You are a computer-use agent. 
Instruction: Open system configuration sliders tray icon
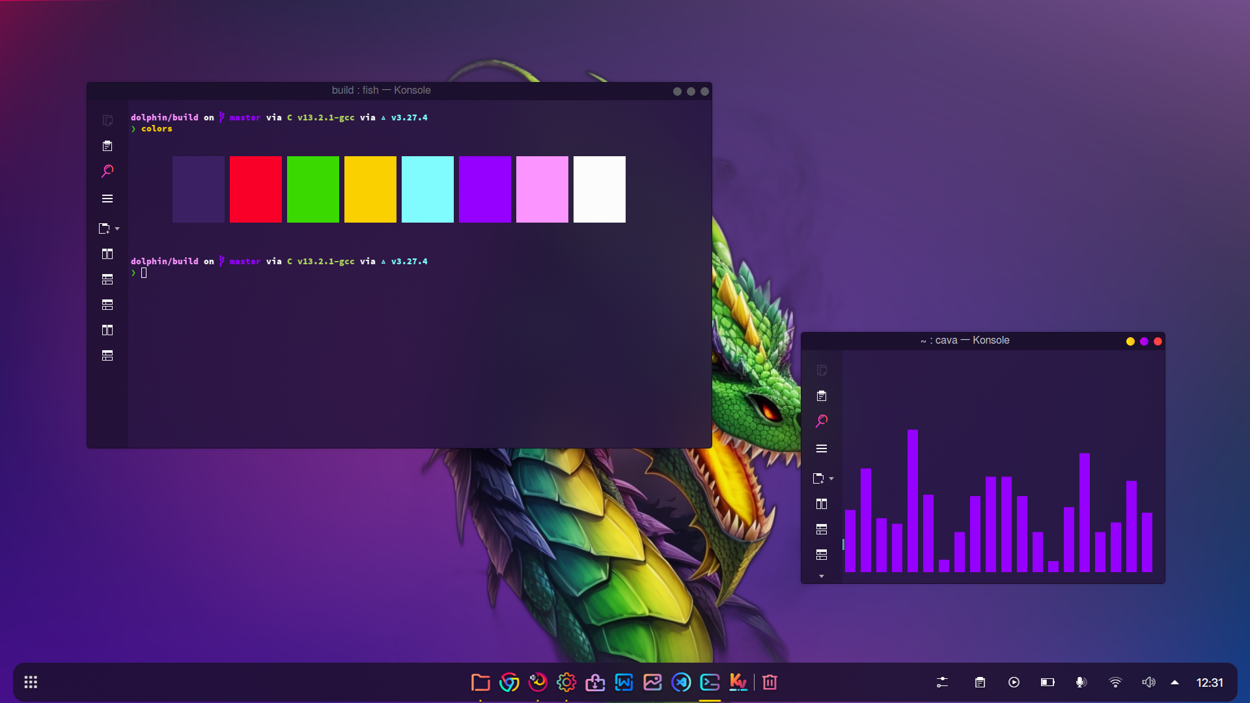tap(942, 682)
